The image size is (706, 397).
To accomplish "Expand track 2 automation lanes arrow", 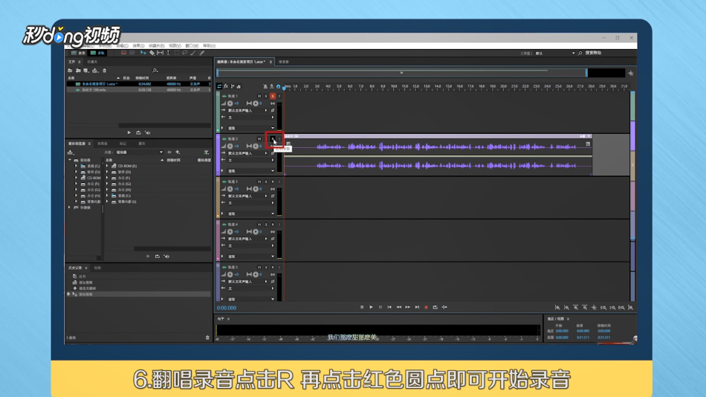I will point(222,171).
